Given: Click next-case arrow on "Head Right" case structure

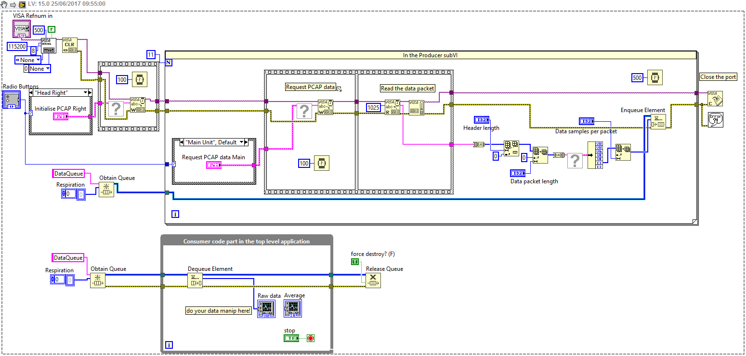Looking at the screenshot, I should pos(90,92).
